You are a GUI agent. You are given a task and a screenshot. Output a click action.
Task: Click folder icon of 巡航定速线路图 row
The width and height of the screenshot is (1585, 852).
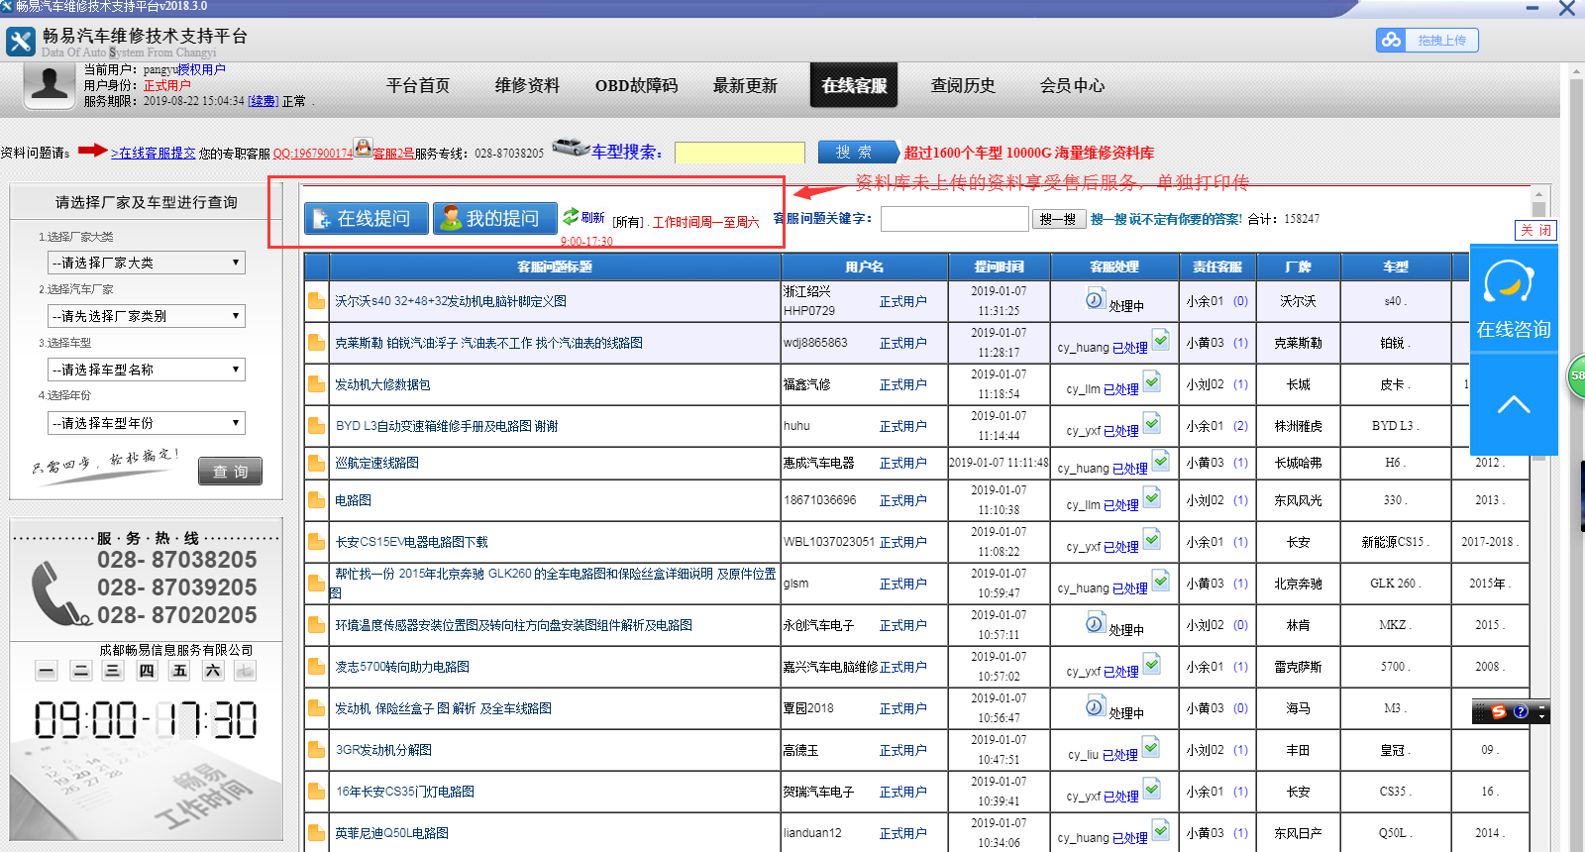(316, 463)
